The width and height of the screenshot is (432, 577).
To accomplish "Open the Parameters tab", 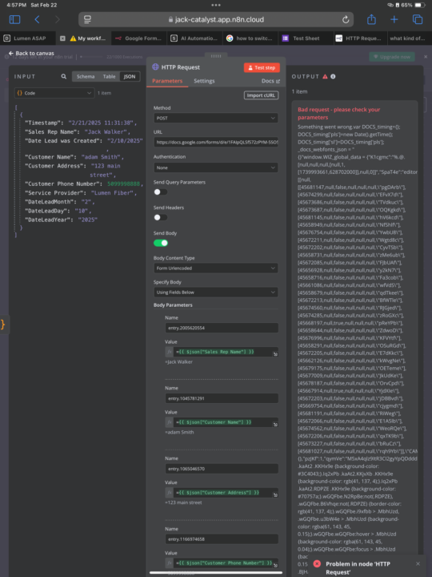I will click(x=167, y=81).
